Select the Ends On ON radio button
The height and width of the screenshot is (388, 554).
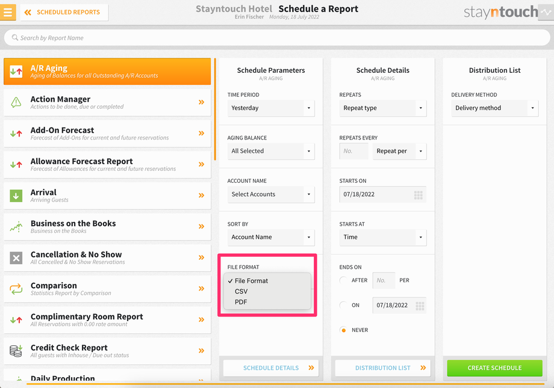[x=343, y=305]
